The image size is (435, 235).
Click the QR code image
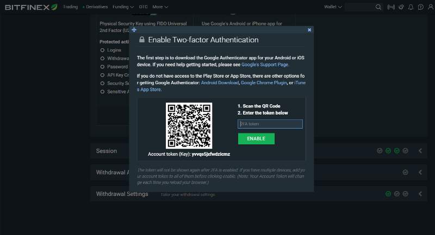(x=189, y=126)
